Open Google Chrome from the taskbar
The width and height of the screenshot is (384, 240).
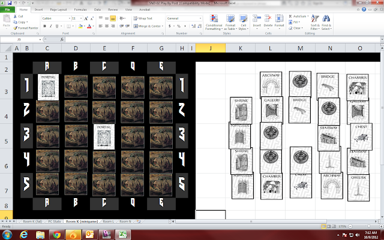coord(57,235)
